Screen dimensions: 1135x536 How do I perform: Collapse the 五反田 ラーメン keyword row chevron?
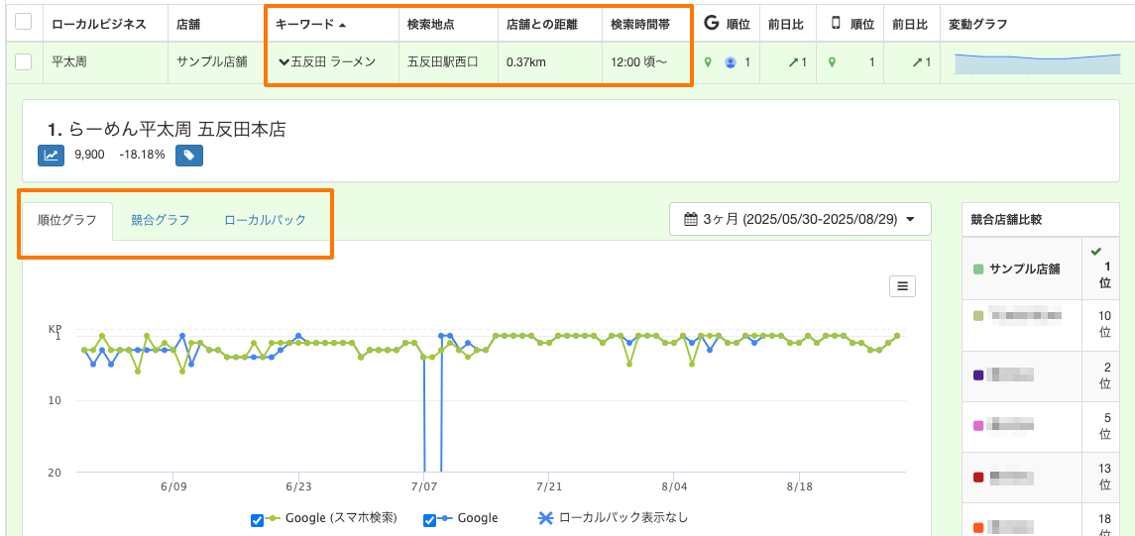tap(284, 62)
